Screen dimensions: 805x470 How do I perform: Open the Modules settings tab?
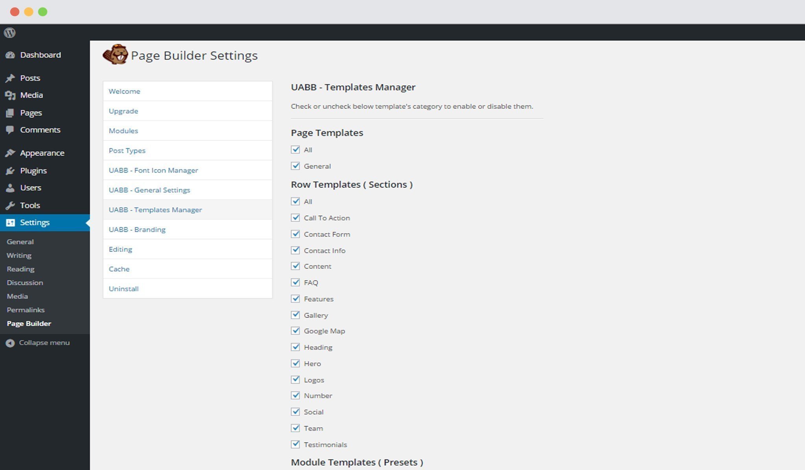click(123, 130)
